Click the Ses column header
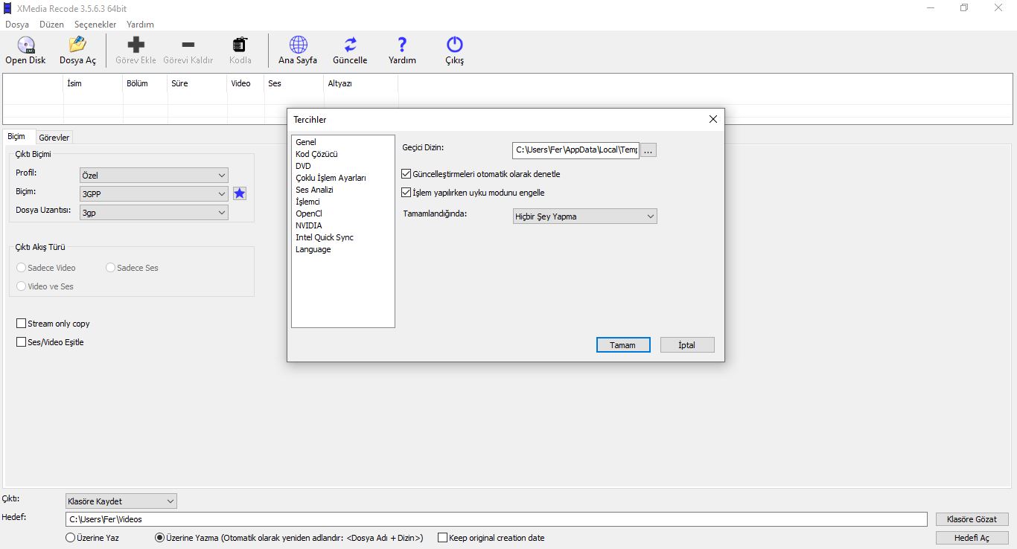 tap(294, 83)
